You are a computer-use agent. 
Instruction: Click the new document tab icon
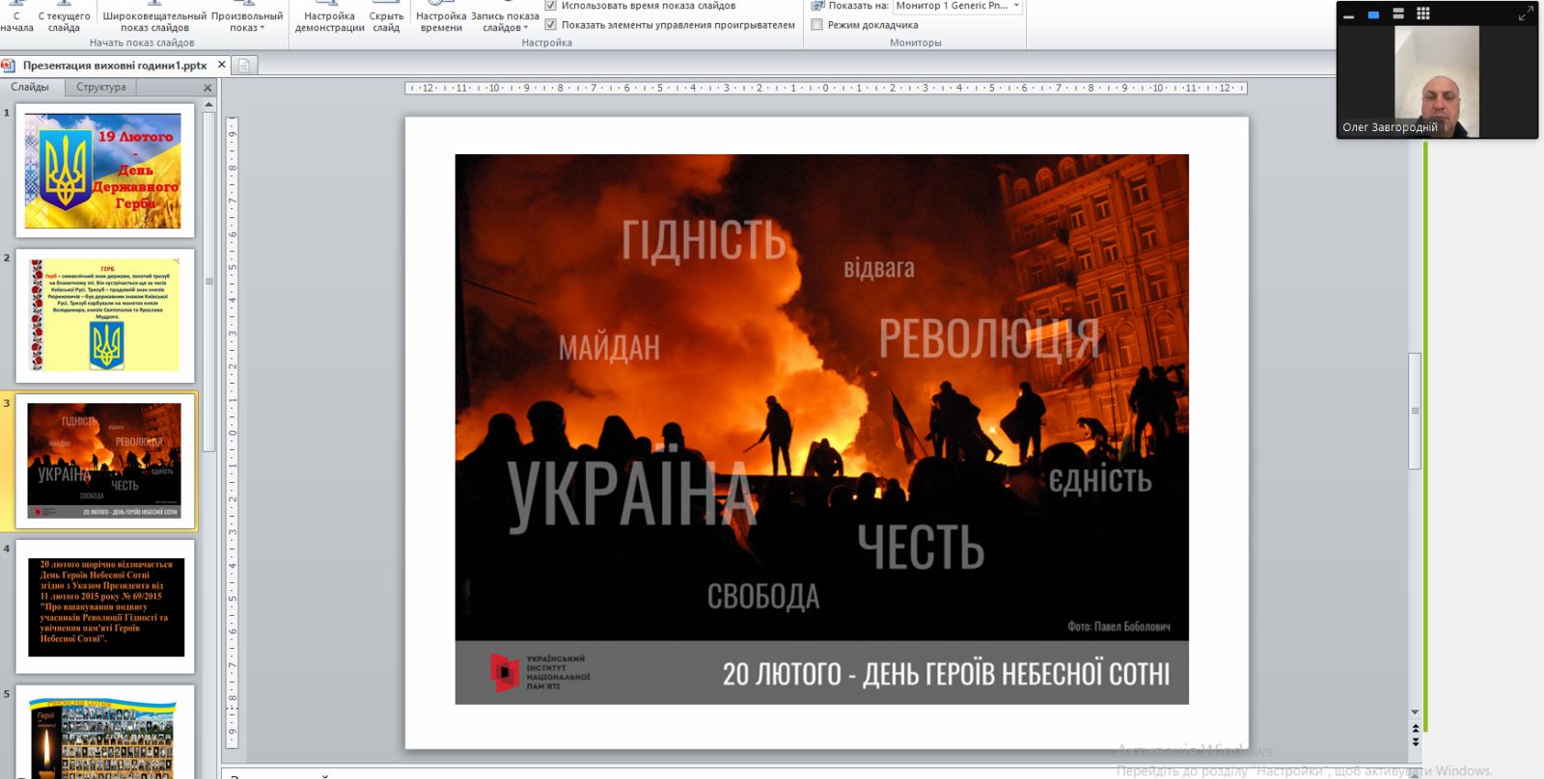pos(244,66)
